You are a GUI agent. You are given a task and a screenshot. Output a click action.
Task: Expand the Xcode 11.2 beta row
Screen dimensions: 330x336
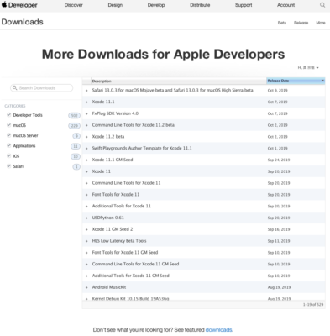pyautogui.click(x=86, y=137)
